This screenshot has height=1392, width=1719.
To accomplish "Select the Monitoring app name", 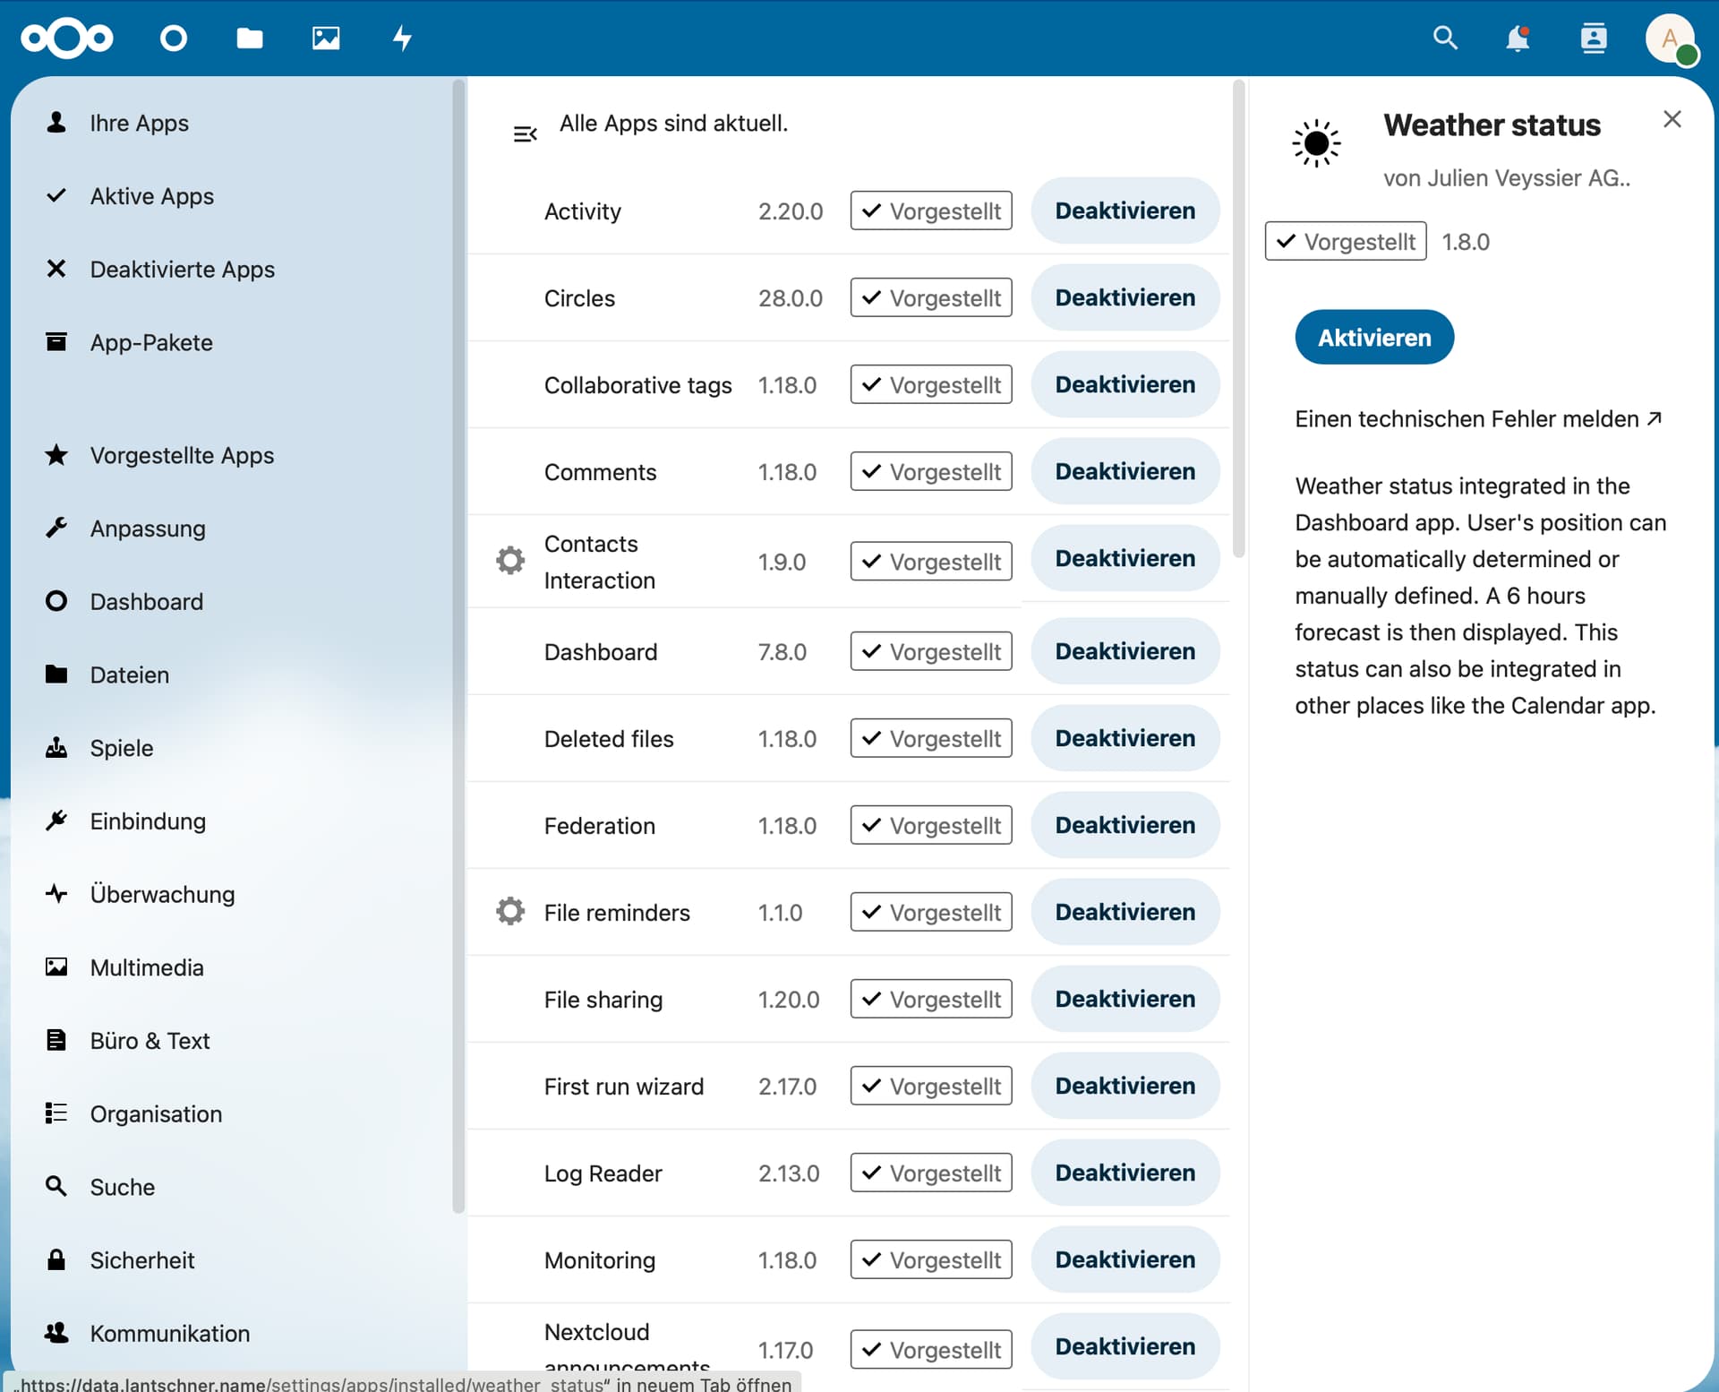I will pos(600,1260).
